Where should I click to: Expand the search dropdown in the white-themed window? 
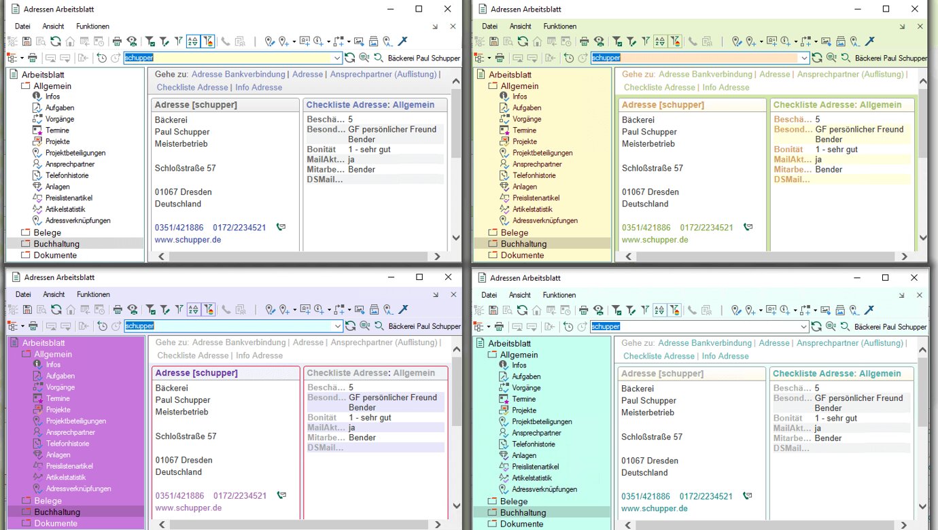337,58
